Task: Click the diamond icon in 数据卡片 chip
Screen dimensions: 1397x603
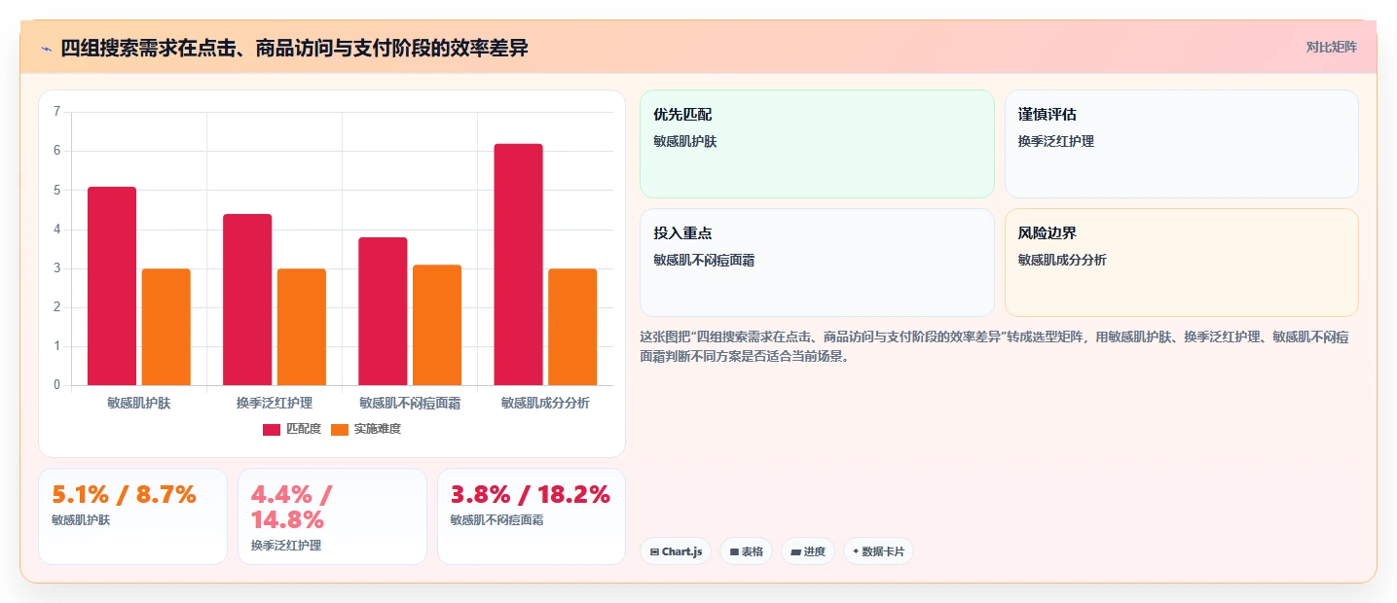Action: point(856,551)
